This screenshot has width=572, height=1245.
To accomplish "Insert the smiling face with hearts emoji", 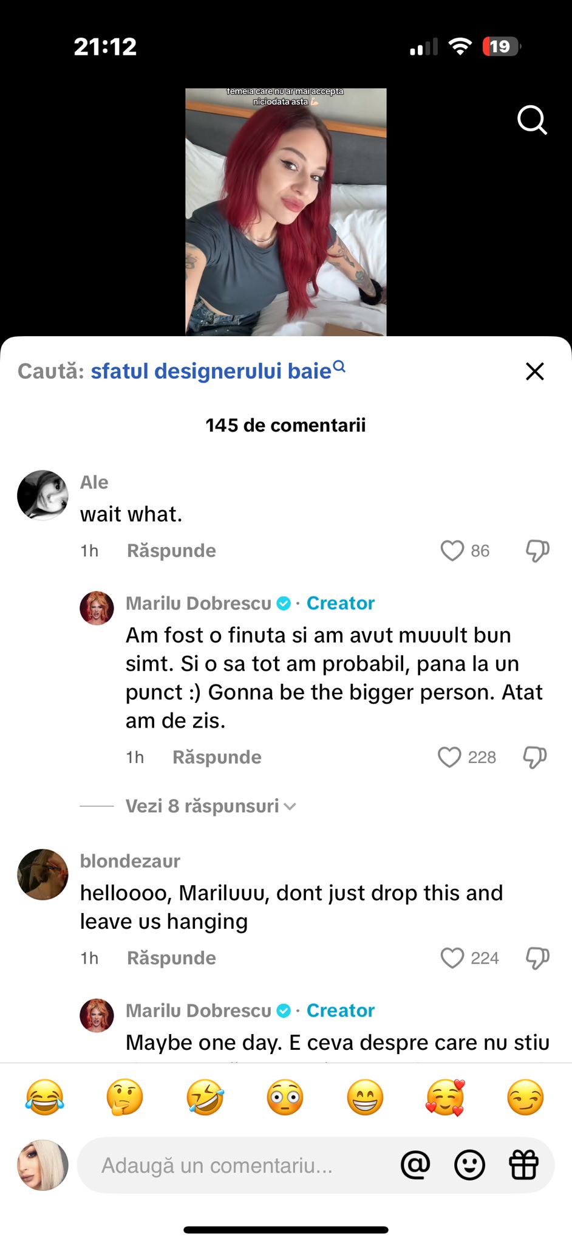I will [445, 1097].
